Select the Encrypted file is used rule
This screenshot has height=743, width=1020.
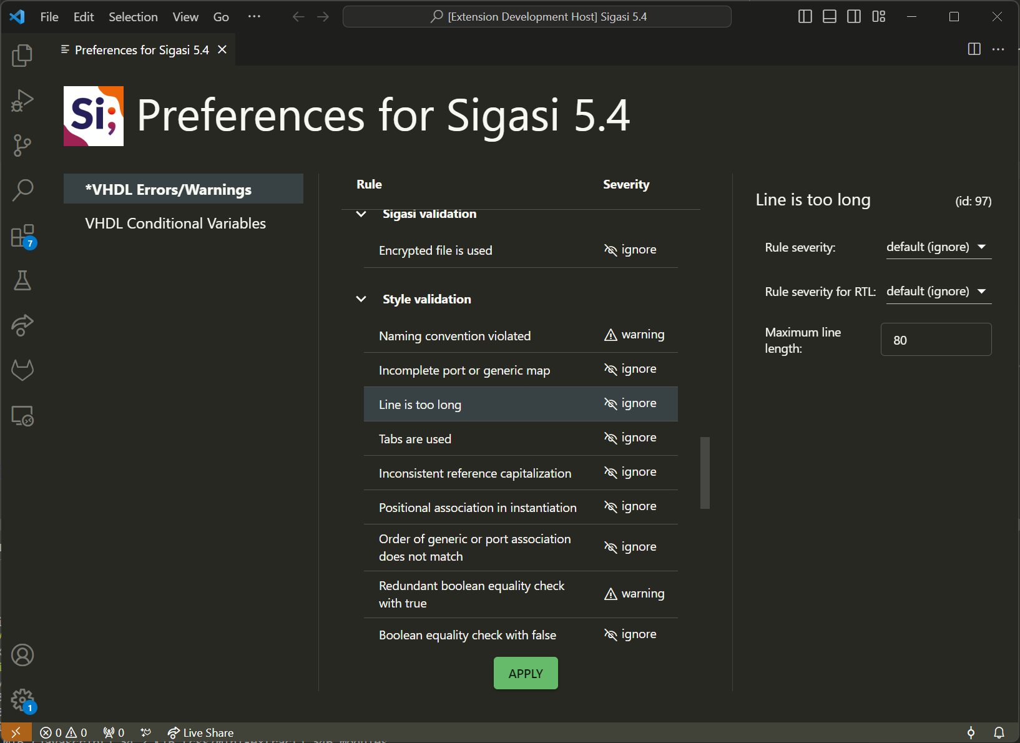coord(521,250)
